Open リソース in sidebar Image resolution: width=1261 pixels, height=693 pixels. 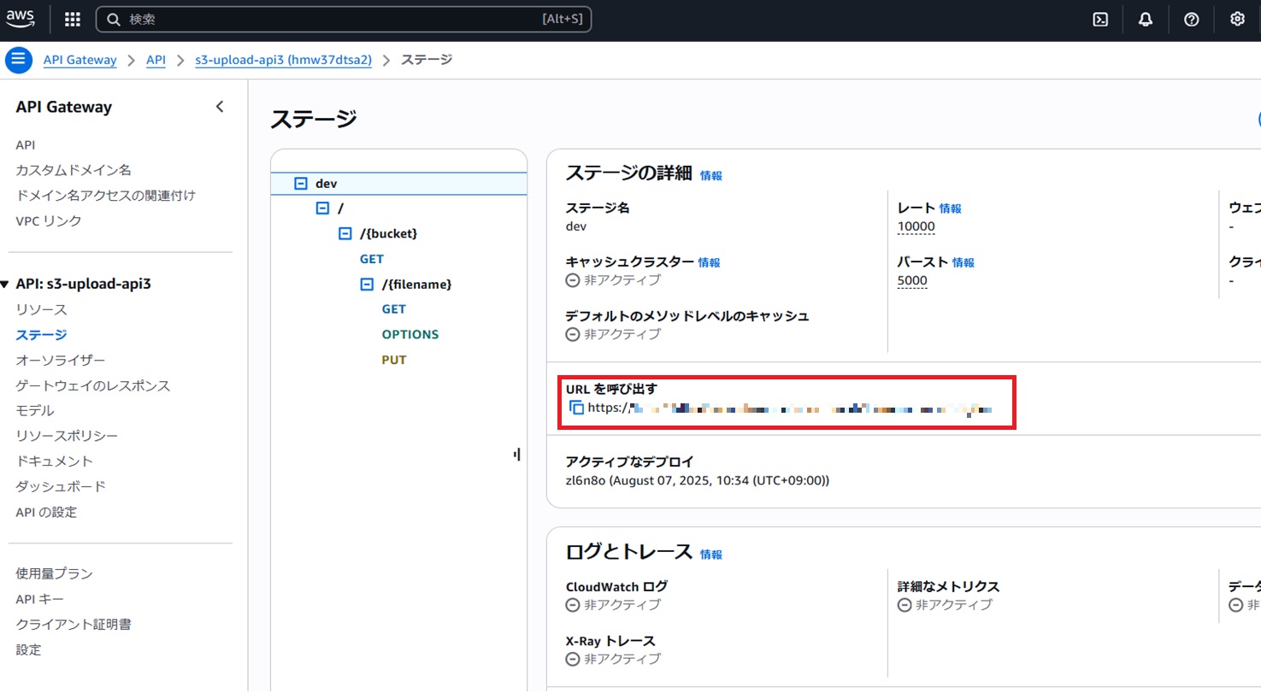[x=41, y=309]
